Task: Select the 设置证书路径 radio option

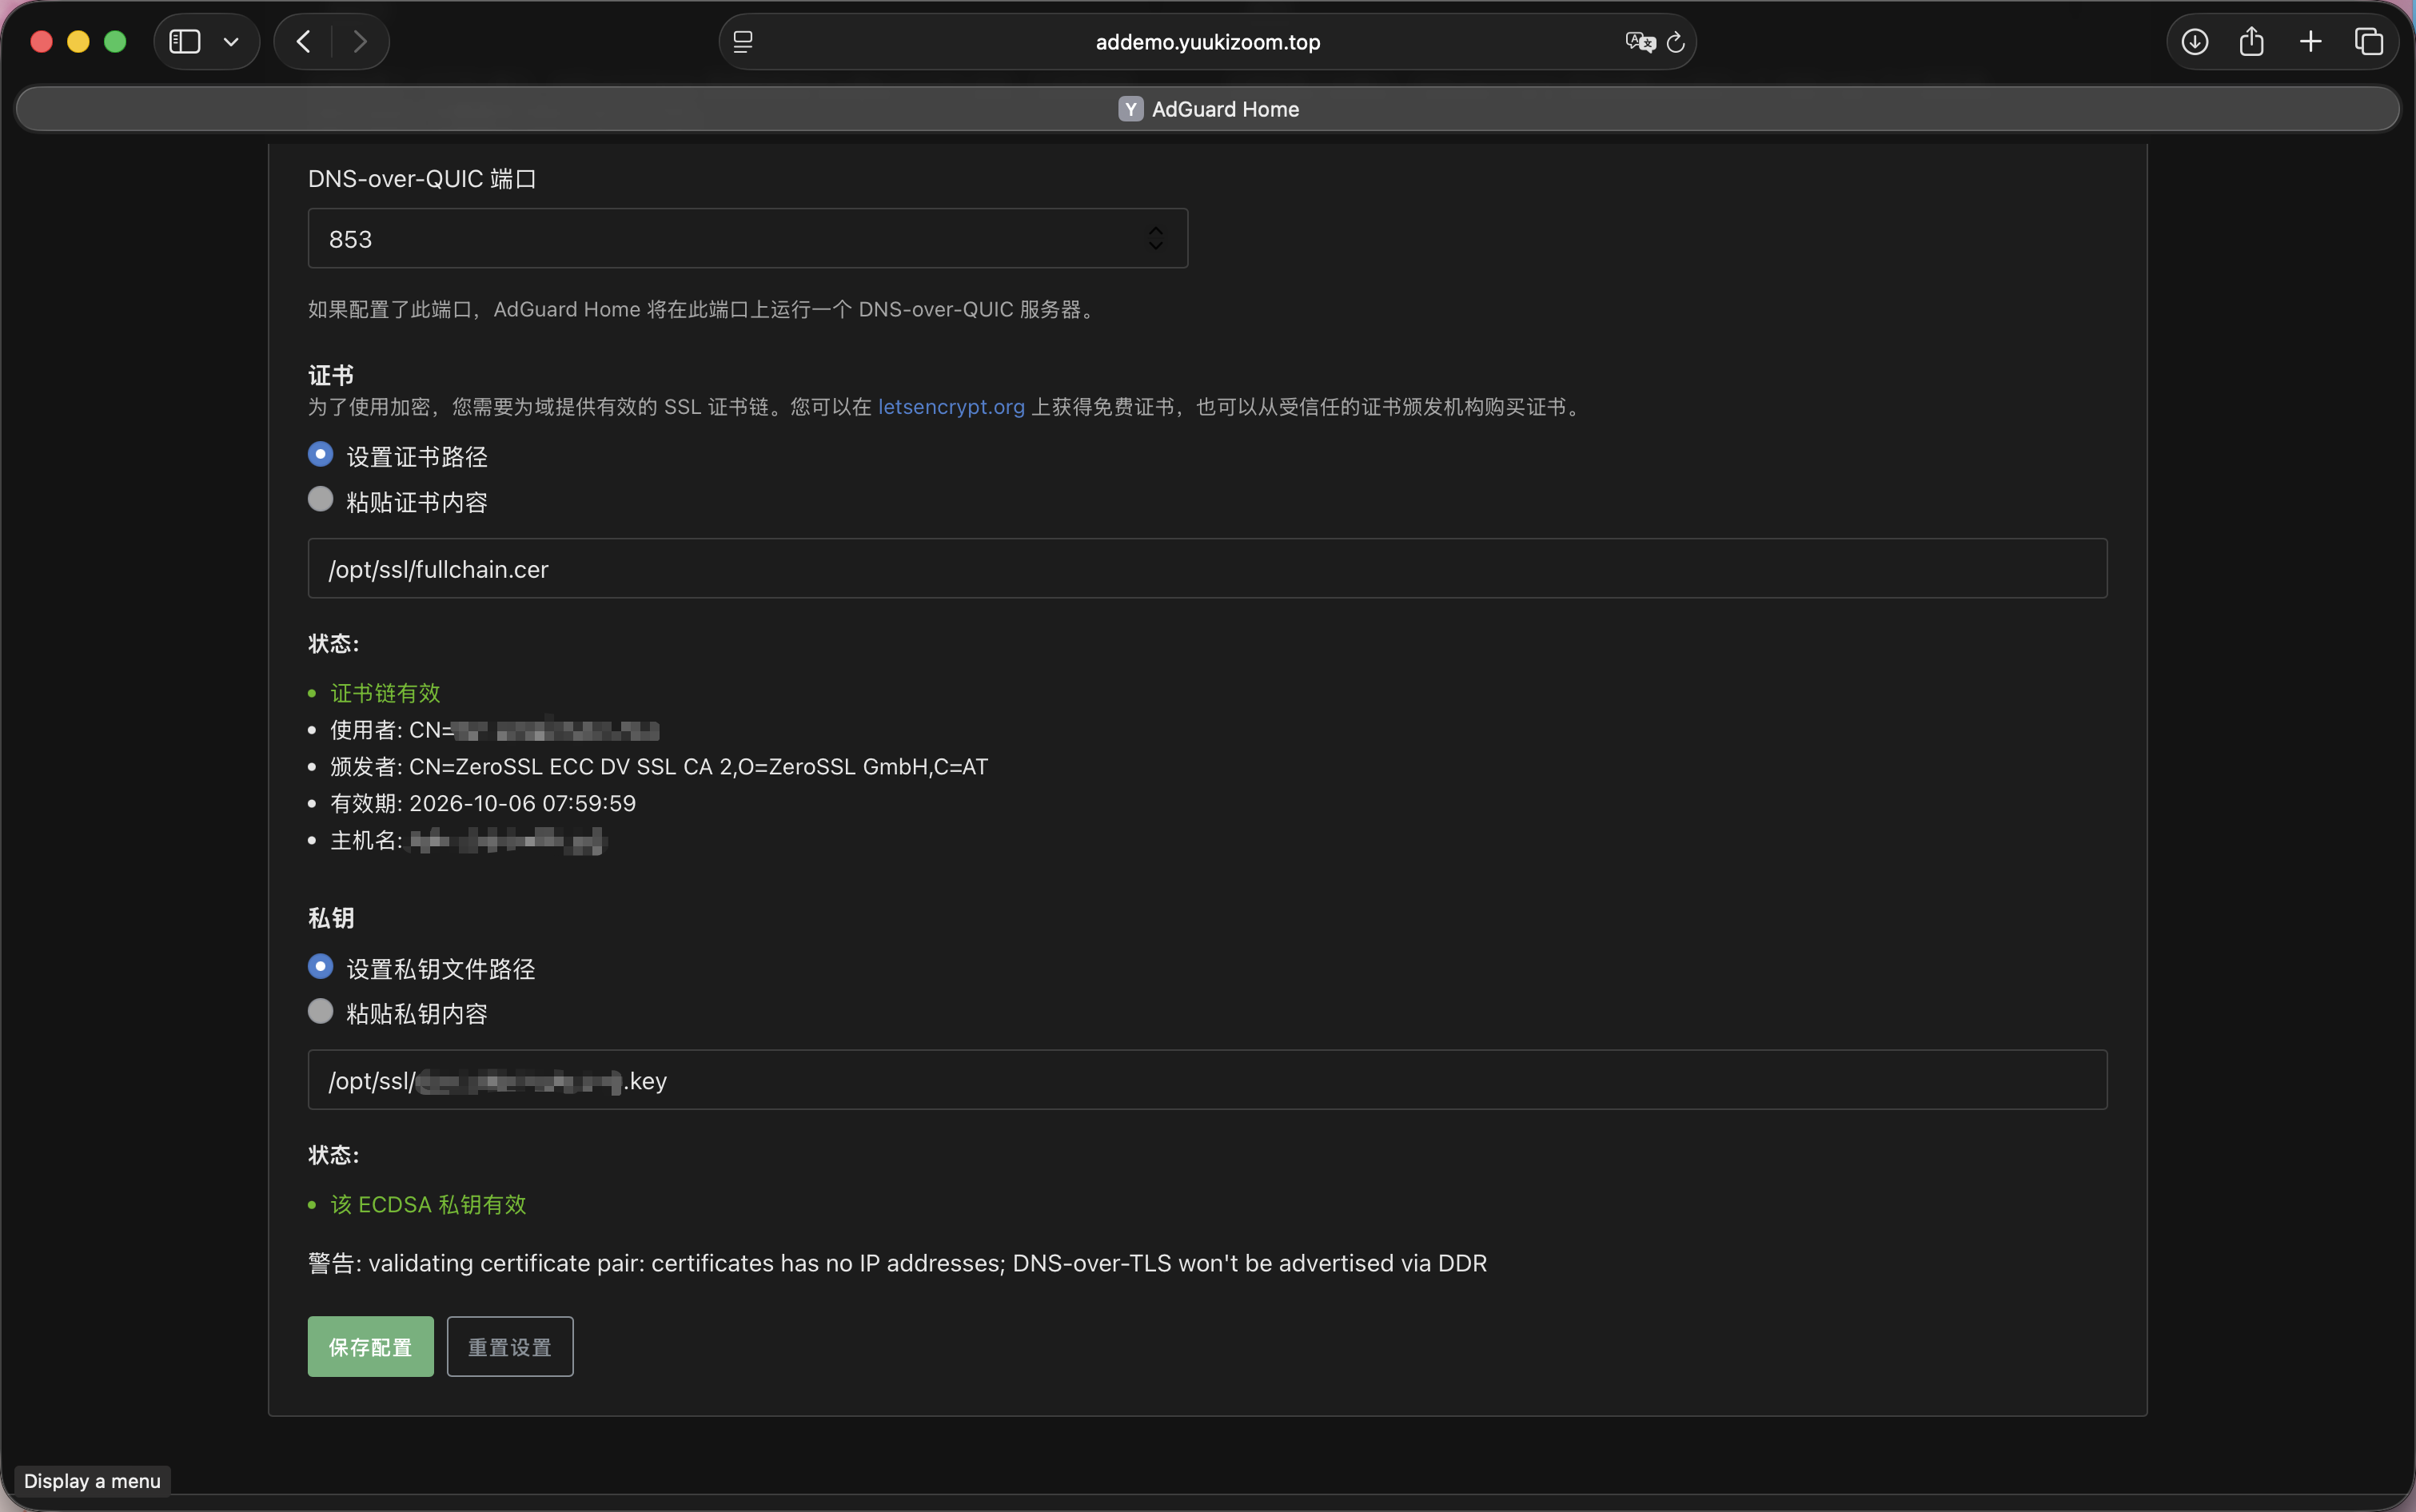Action: (320, 454)
